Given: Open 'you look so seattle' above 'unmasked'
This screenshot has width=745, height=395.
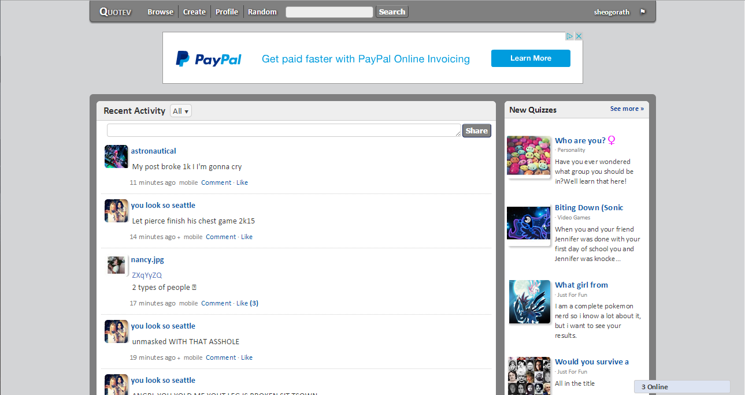Looking at the screenshot, I should coord(163,326).
